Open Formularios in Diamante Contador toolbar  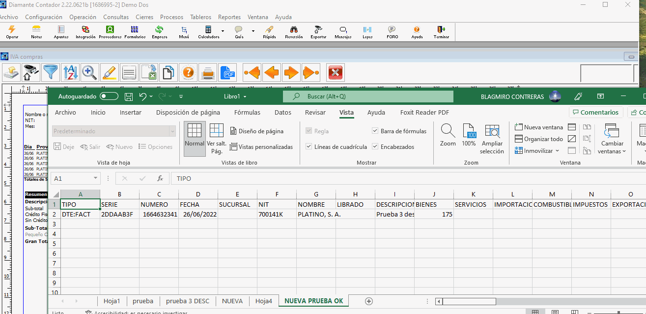coord(135,32)
